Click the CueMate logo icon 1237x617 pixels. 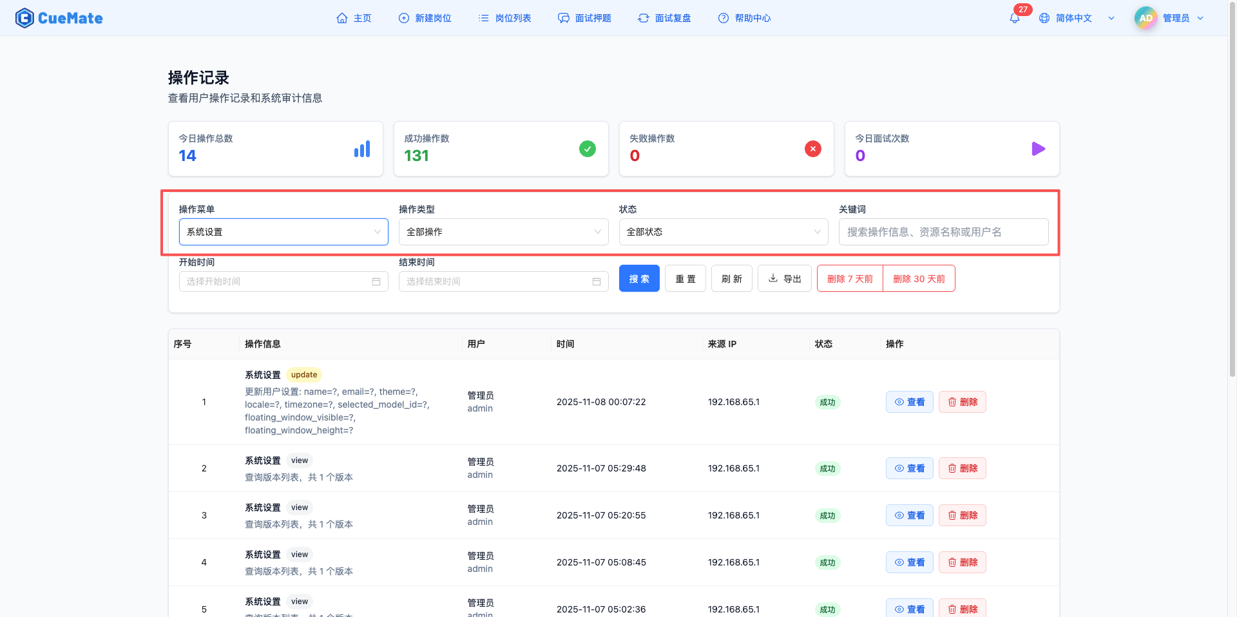pyautogui.click(x=24, y=18)
